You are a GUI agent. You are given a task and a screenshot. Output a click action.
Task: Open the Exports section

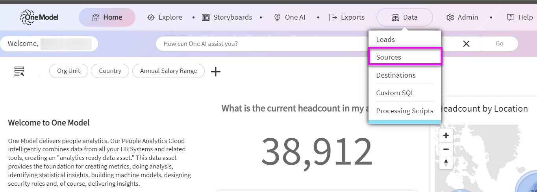[x=347, y=17]
